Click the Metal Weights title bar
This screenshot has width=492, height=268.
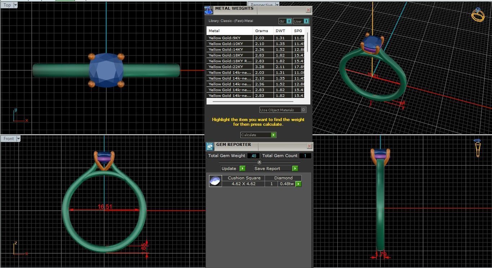258,10
